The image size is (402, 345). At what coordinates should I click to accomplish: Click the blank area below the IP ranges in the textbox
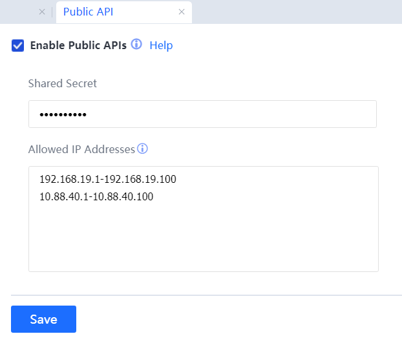click(203, 239)
